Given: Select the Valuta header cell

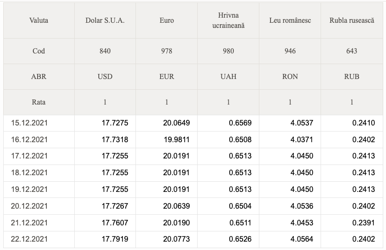Looking at the screenshot, I should tap(39, 20).
